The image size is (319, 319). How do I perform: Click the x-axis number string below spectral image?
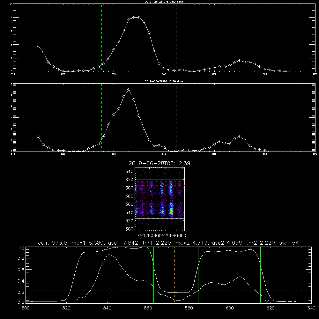(x=161, y=236)
